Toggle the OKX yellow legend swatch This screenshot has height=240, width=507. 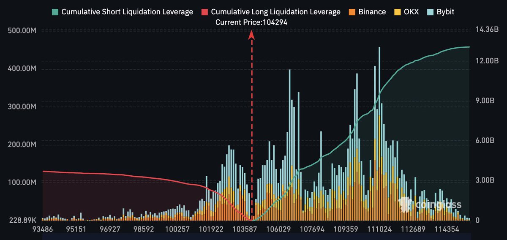[x=397, y=12]
